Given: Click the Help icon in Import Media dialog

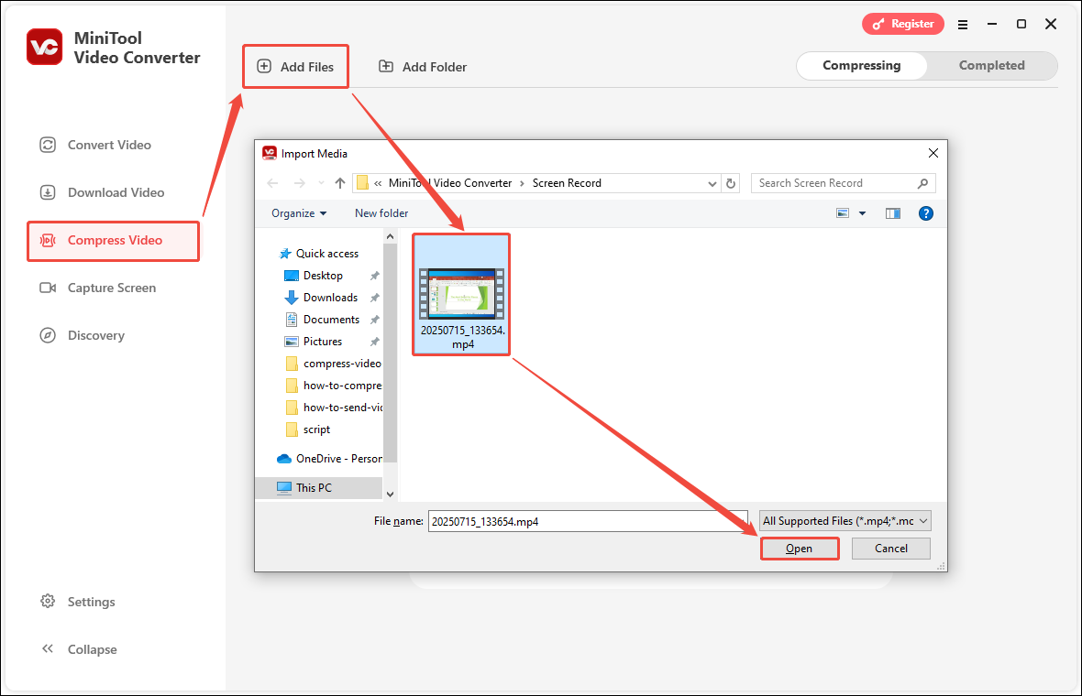Looking at the screenshot, I should (925, 212).
